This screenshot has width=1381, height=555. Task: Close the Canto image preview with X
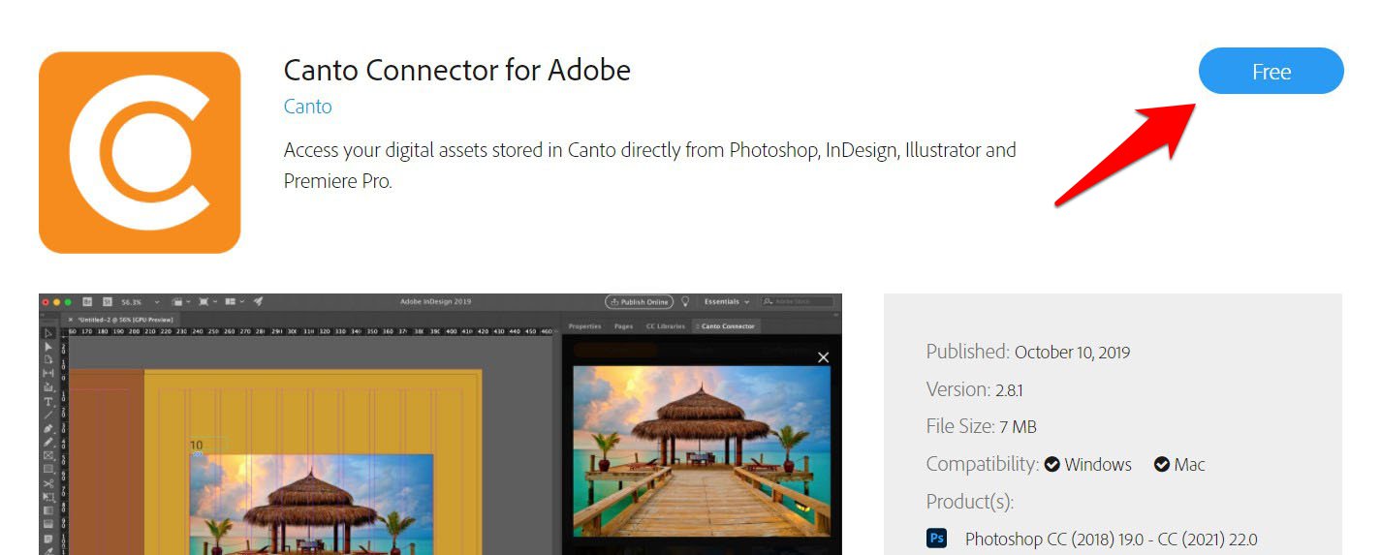(x=823, y=357)
